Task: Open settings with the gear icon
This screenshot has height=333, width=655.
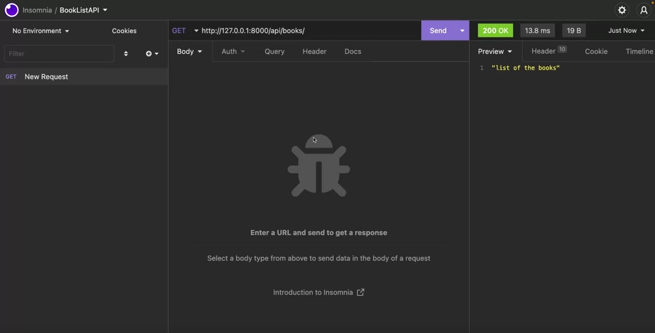Action: click(x=622, y=10)
